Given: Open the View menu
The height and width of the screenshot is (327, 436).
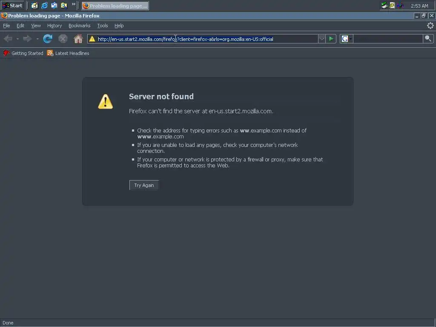Looking at the screenshot, I should pyautogui.click(x=36, y=26).
